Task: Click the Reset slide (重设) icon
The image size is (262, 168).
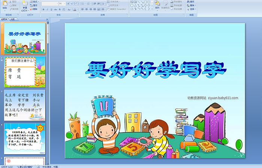Action: [35, 5]
